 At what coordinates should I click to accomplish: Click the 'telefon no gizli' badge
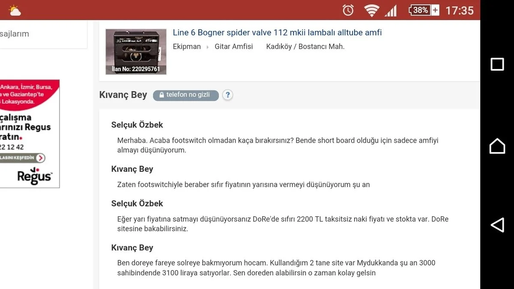pos(186,95)
